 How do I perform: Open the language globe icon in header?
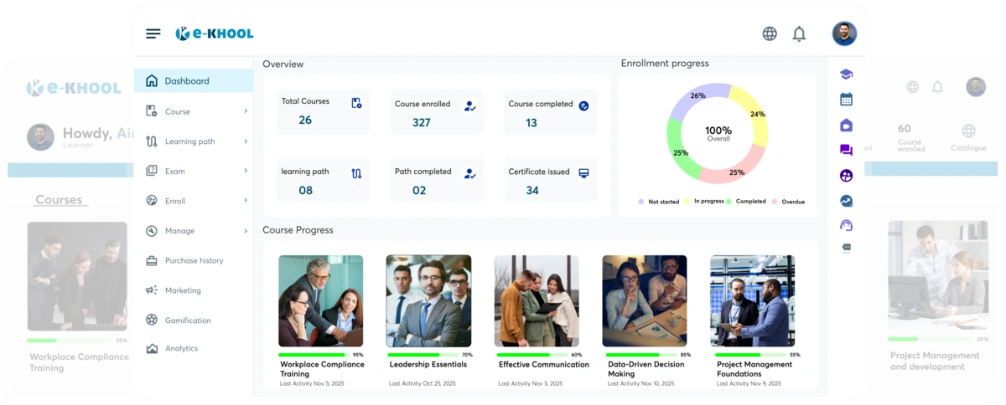[x=770, y=33]
